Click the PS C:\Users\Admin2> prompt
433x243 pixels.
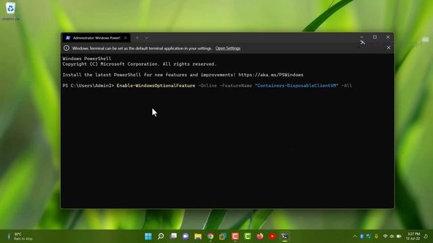[88, 86]
